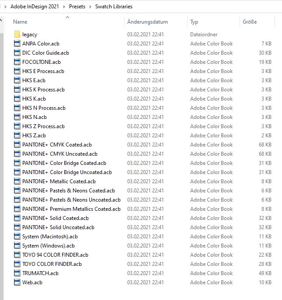Click the 49 KB size of TRUMATCH.acb
This screenshot has height=300, width=282.
[265, 273]
